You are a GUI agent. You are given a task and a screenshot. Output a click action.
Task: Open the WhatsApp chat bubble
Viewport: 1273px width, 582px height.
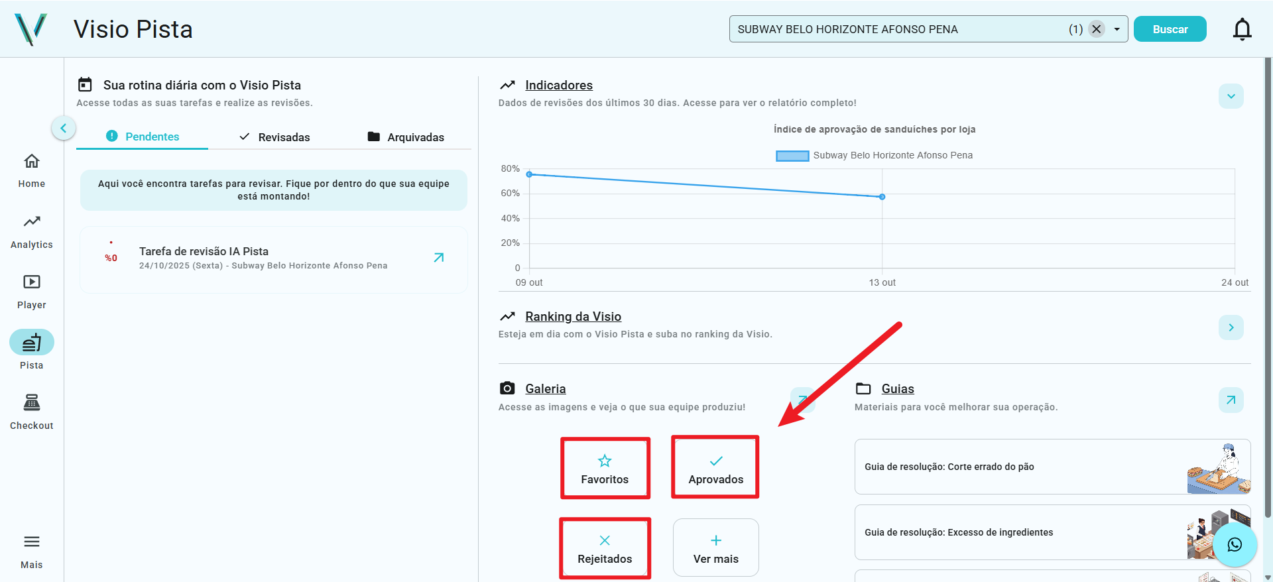click(1235, 544)
